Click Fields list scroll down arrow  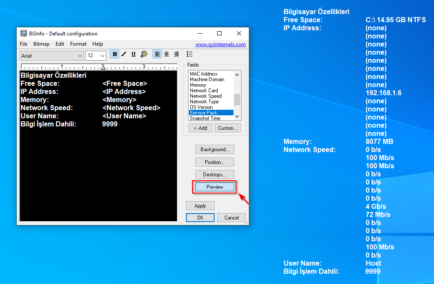pos(237,117)
